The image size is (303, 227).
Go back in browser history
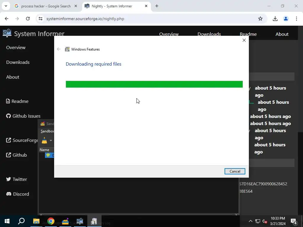(7, 19)
